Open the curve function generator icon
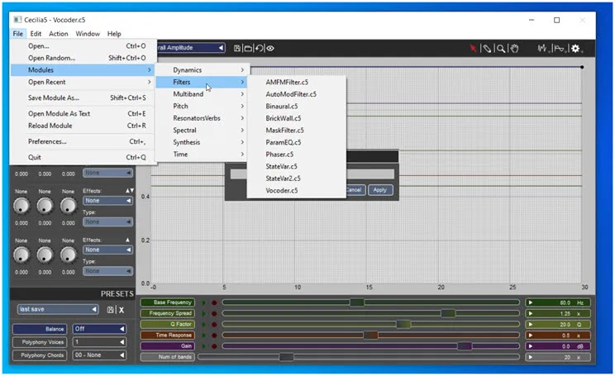Screen dimensions: 615x376 (560, 48)
